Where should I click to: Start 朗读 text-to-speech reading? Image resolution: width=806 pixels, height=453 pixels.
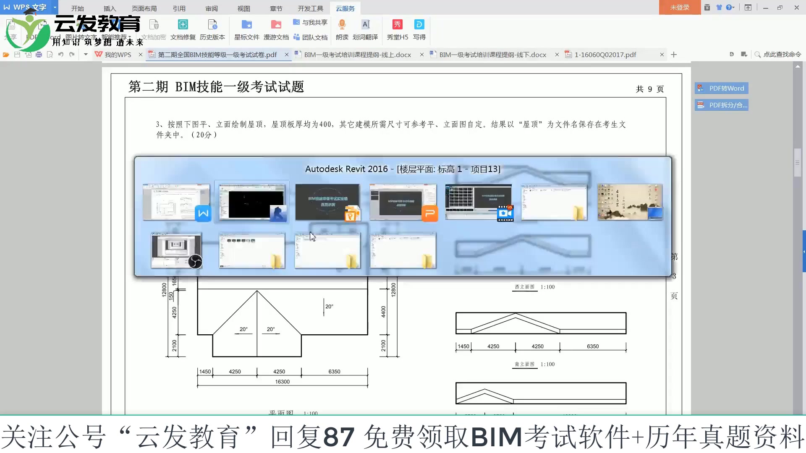pyautogui.click(x=342, y=29)
